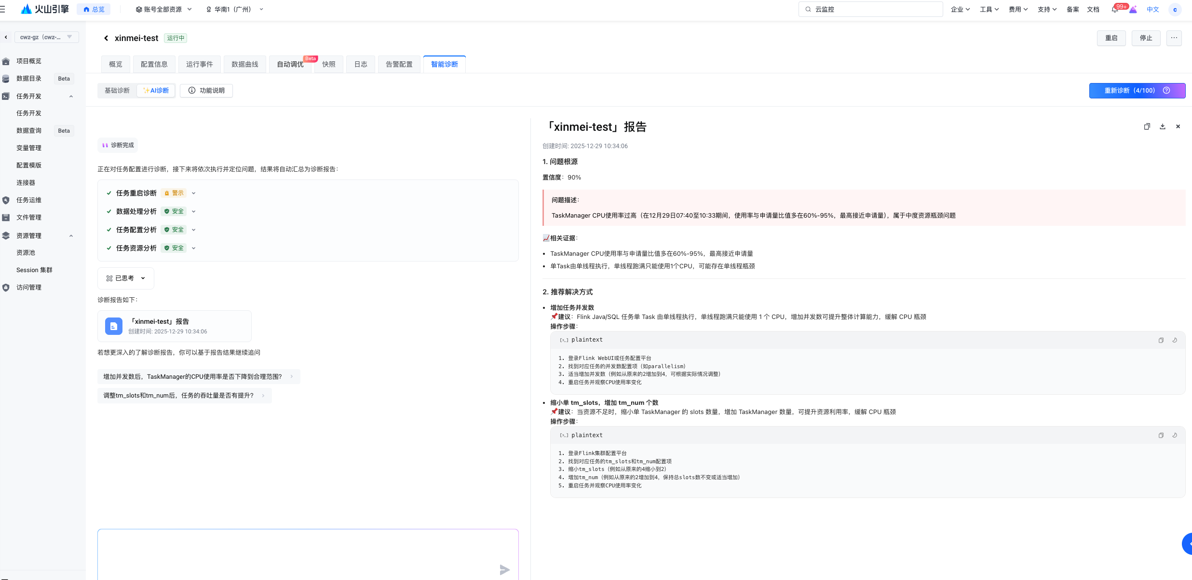Go back using arrow beside xinmei-test
The image size is (1192, 580).
(x=106, y=38)
